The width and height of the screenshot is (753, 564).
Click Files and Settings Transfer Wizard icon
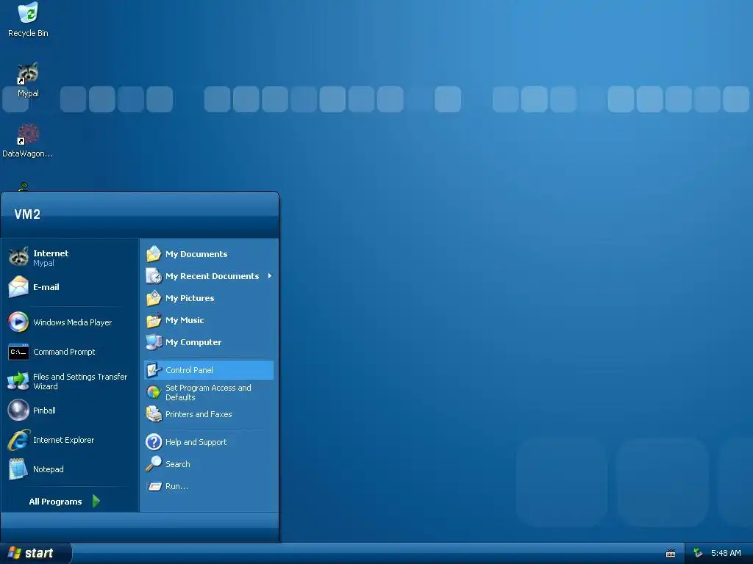point(18,381)
